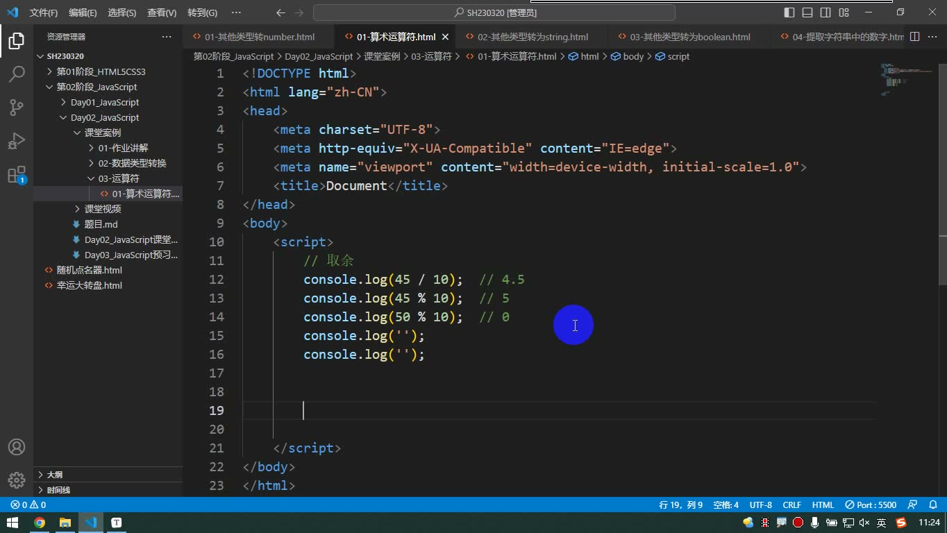Go forward with the navigation arrow
Viewport: 947px width, 533px height.
click(x=299, y=12)
